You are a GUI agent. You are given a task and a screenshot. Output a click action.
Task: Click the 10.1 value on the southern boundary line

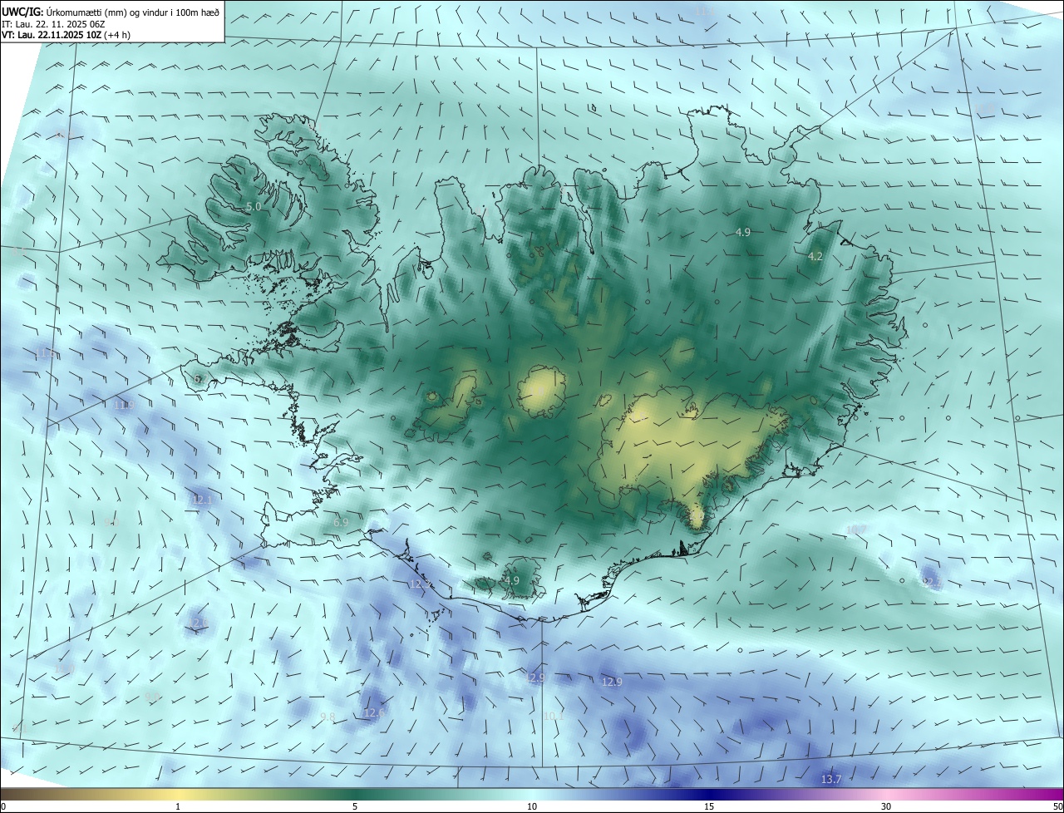(x=554, y=716)
